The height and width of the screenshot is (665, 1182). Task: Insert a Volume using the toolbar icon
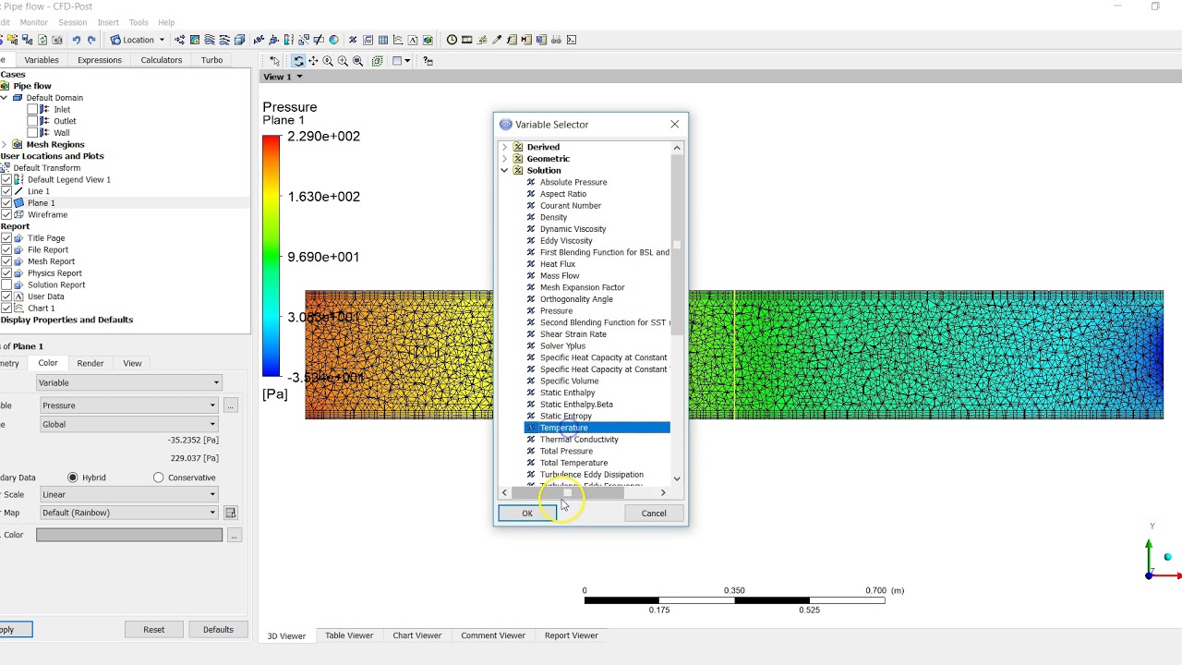click(239, 40)
